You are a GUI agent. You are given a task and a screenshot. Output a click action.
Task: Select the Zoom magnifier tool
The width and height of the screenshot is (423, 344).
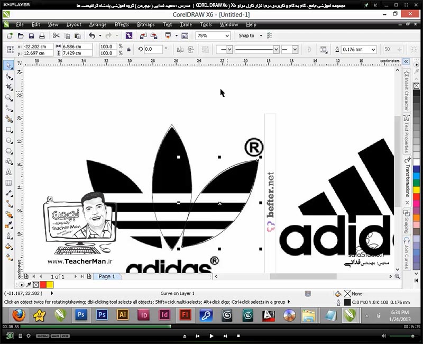point(8,98)
